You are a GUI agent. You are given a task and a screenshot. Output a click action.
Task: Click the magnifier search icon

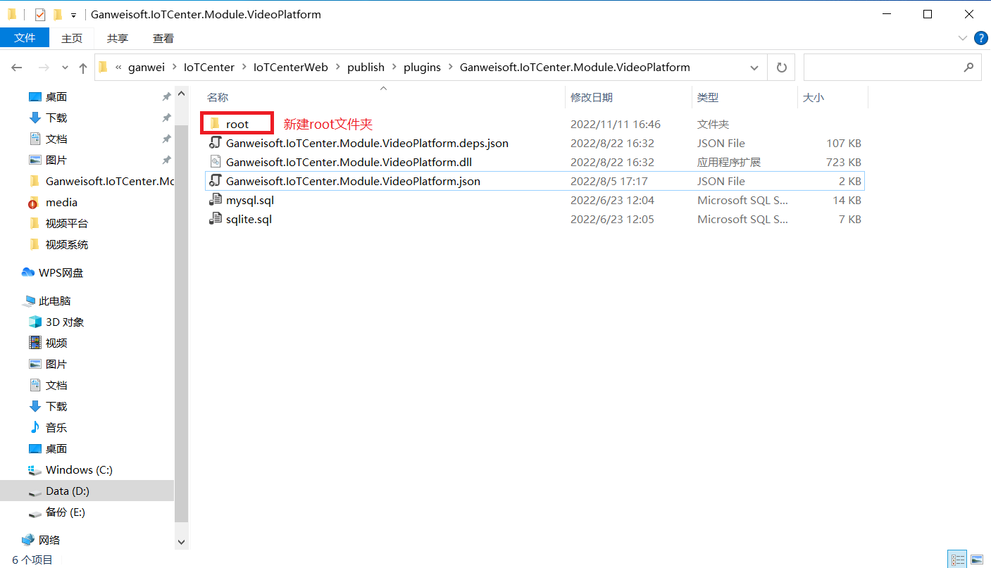[x=968, y=68]
